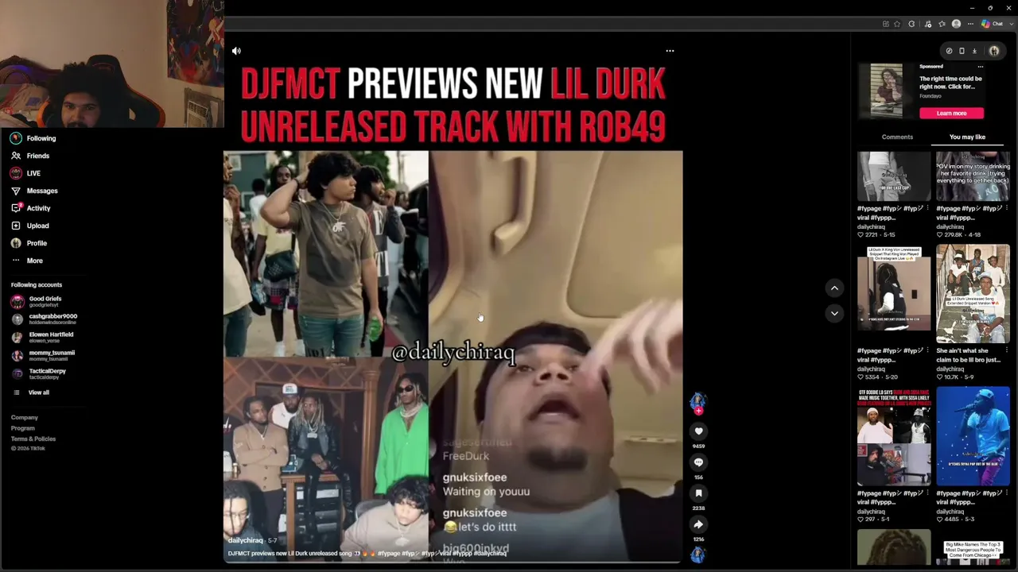Click the "Following accounts" heading text

[37, 284]
